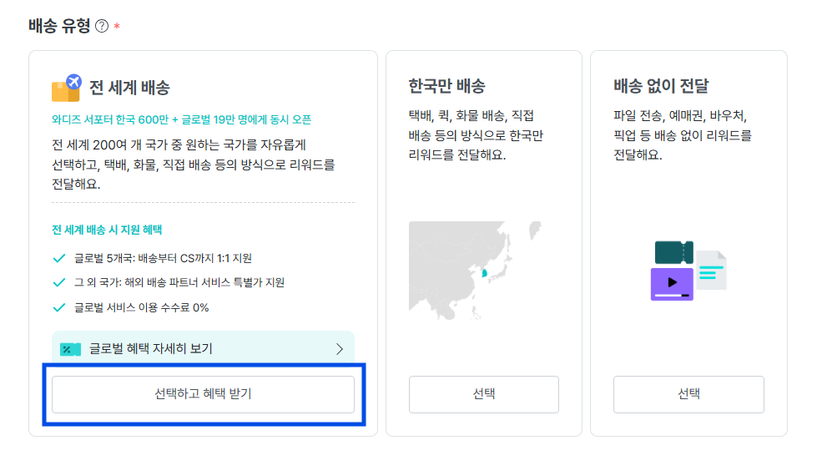Click the ticket and file illustration
Screen dimensions: 822x471
(x=688, y=270)
